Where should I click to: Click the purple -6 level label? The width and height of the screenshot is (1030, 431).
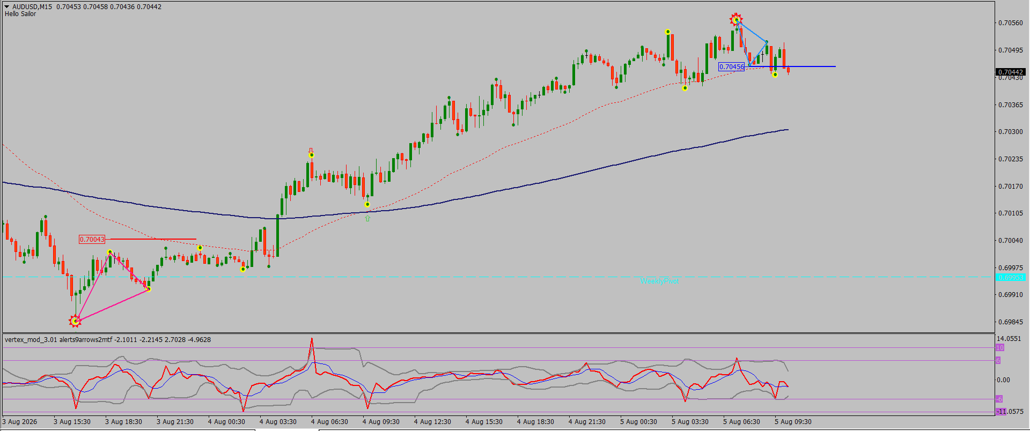[x=999, y=399]
